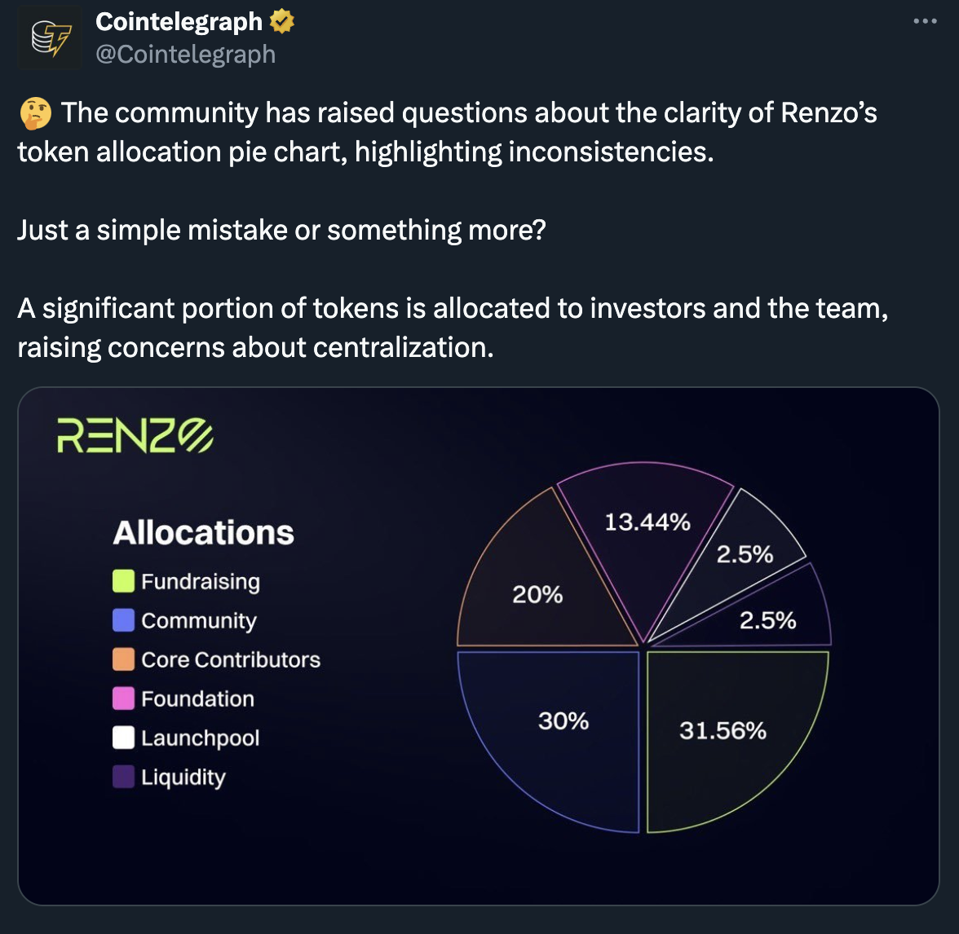Click the purple Liquidity legend swatch
This screenshot has height=934, width=959.
(124, 776)
